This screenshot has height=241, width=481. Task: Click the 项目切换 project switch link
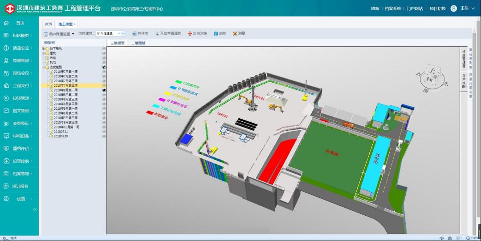click(437, 8)
